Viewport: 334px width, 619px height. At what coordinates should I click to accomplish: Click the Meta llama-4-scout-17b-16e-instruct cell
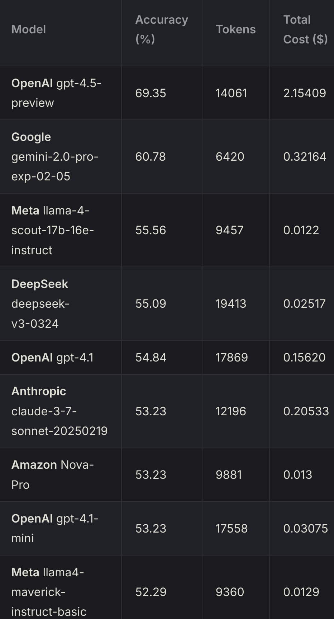52,230
